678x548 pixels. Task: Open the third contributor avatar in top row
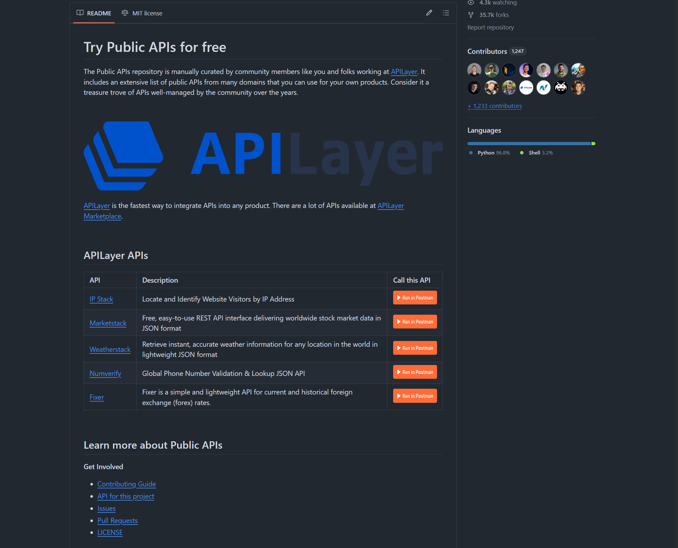click(509, 70)
